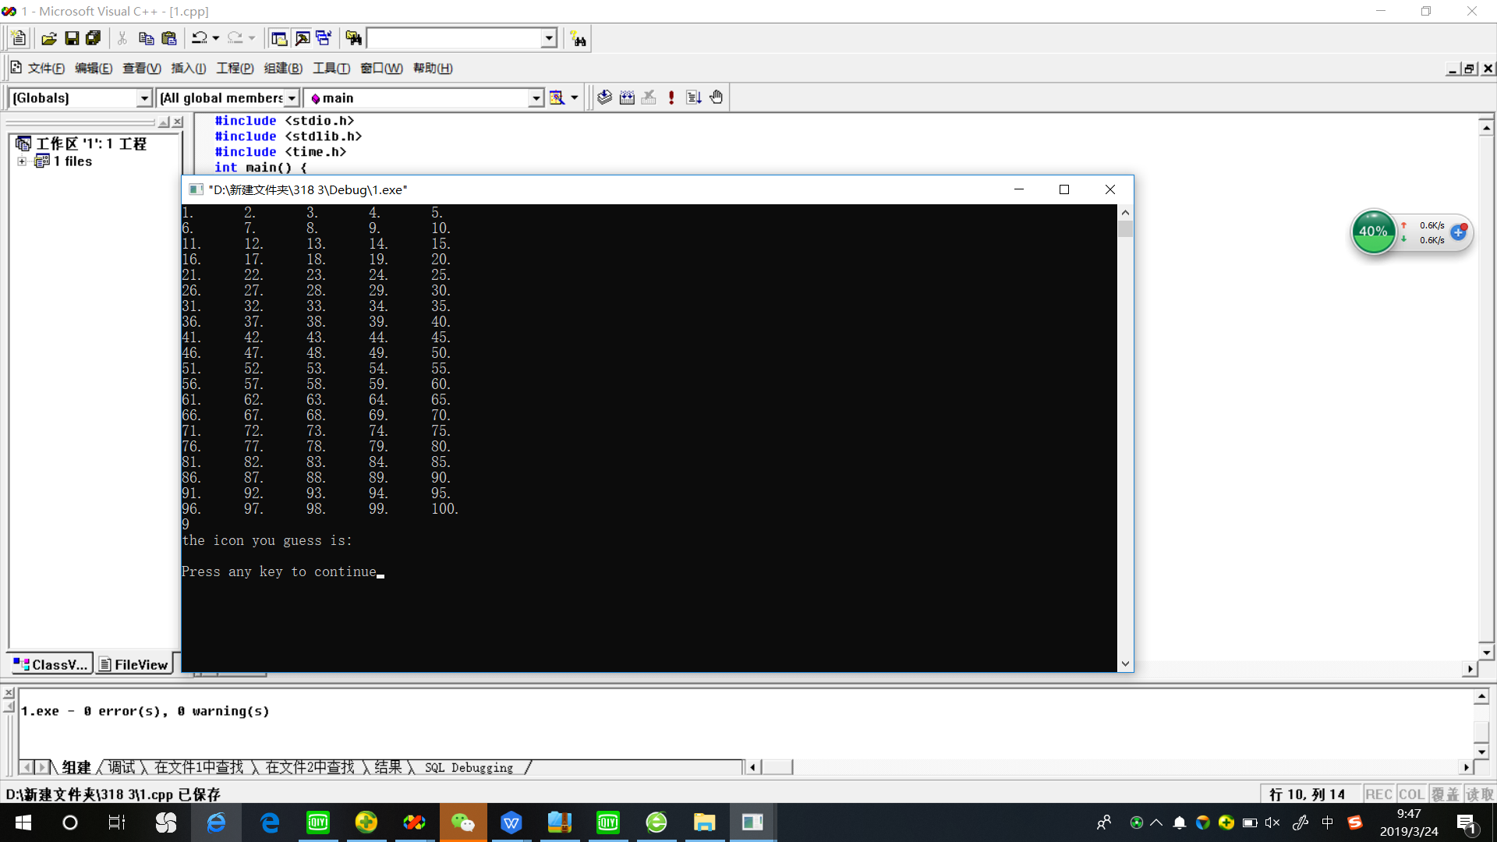Open the (Globals) class dropdown

click(143, 98)
